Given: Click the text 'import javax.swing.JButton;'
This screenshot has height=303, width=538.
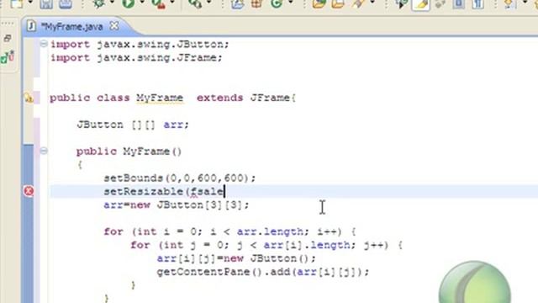Looking at the screenshot, I should tap(140, 45).
